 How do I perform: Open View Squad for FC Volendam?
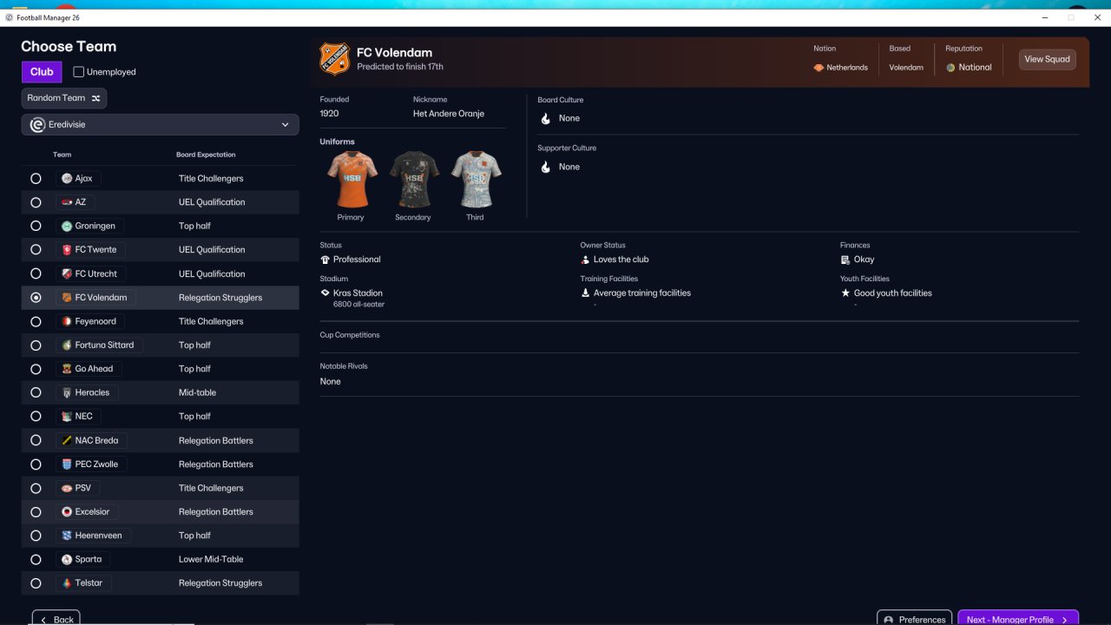(x=1047, y=59)
